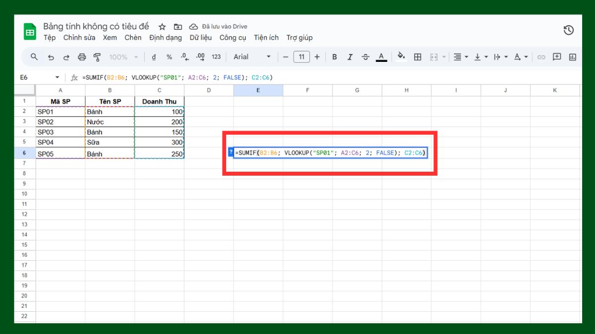Open the Arial font dropdown

click(252, 57)
